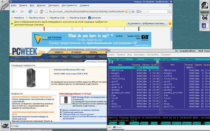Open the forward button history dropdown
The height and width of the screenshot is (131, 210).
26,12
